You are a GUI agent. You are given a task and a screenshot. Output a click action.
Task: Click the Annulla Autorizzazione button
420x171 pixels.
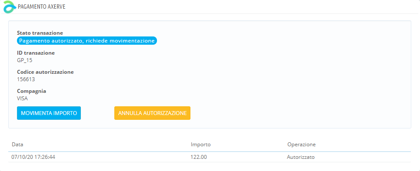[153, 113]
